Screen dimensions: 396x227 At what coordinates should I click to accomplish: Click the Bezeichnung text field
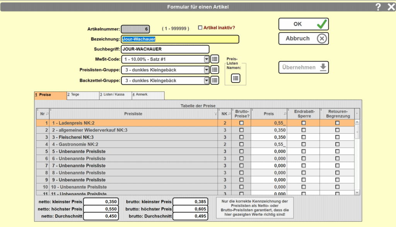(x=180, y=39)
